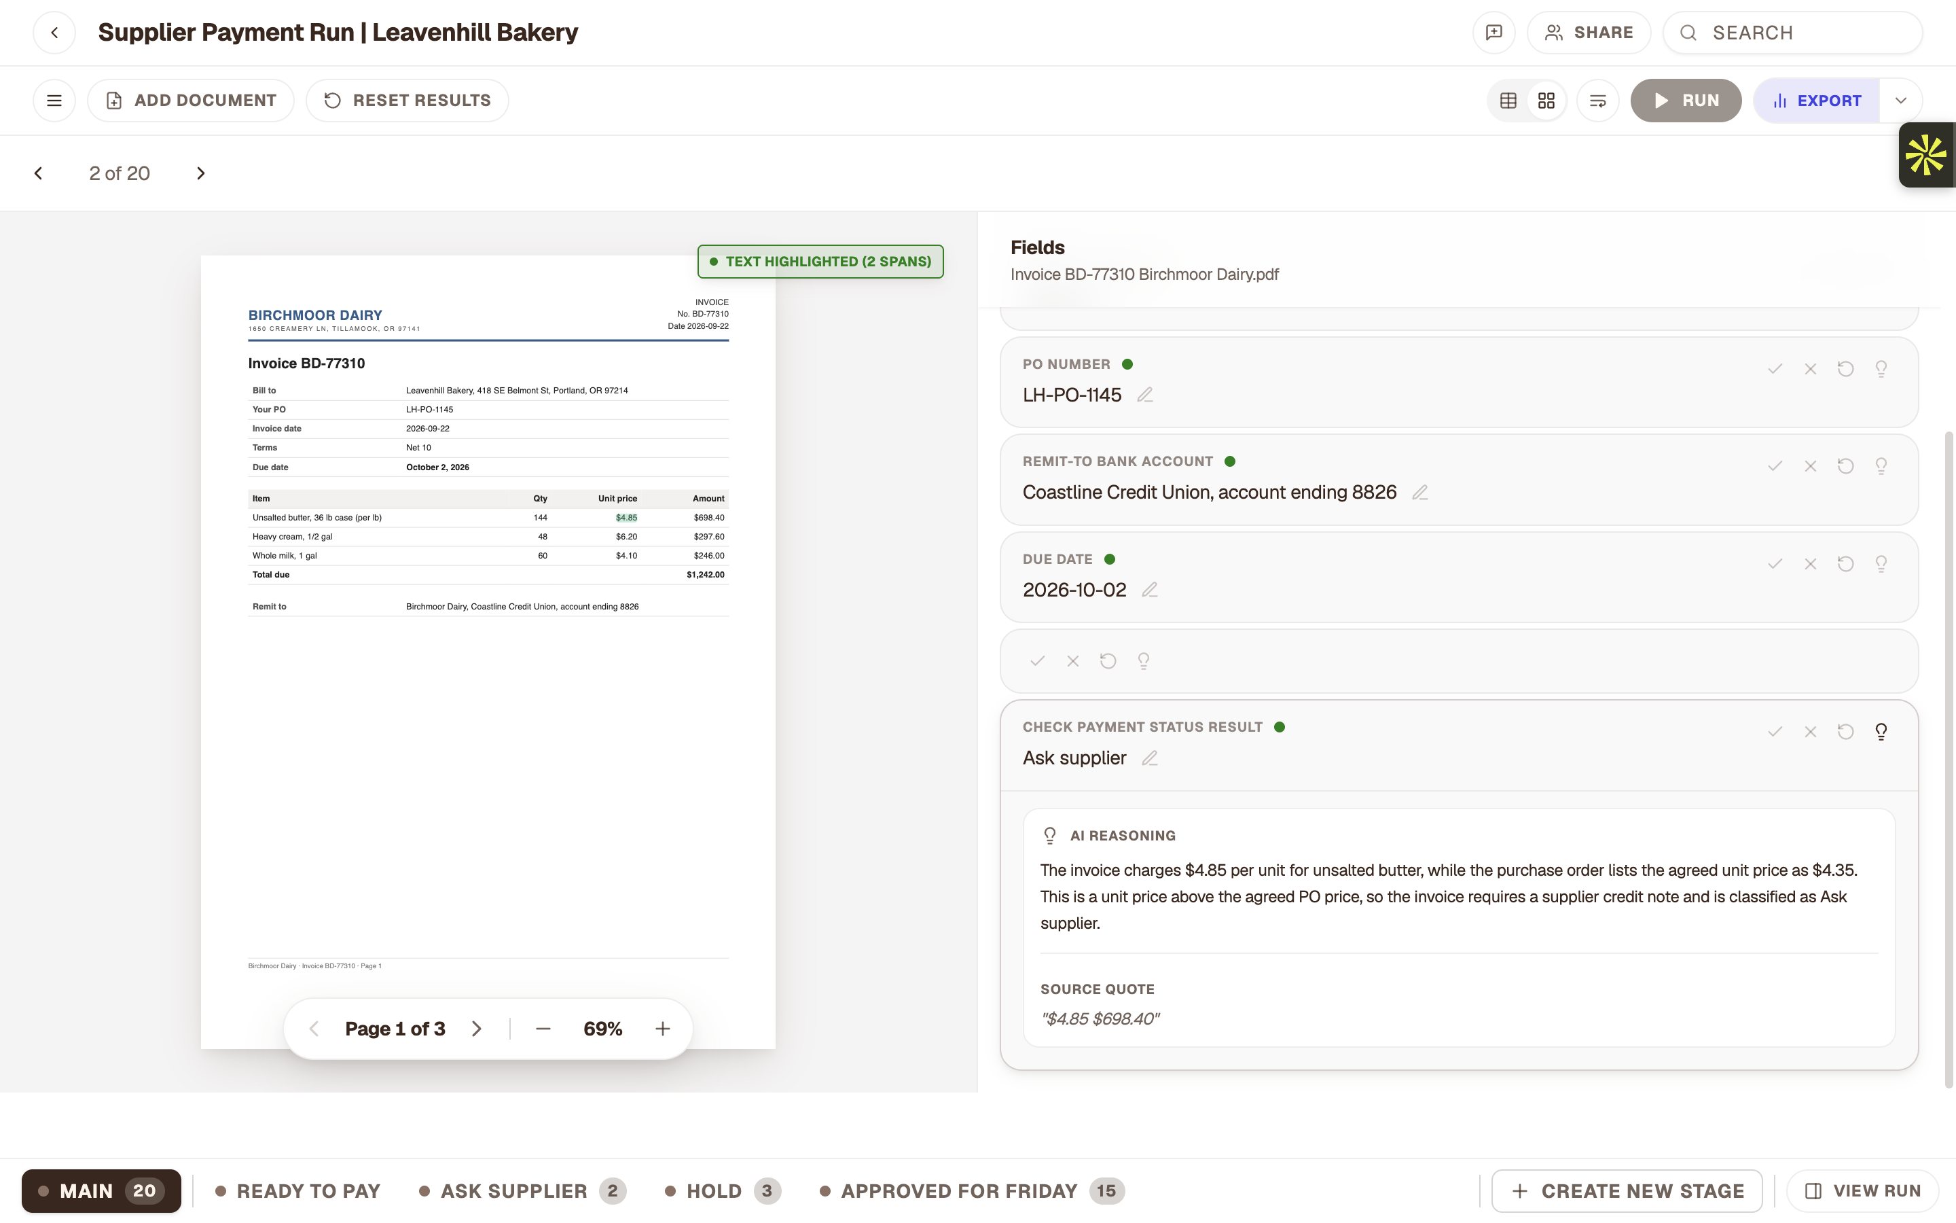Go to next document arrow

click(200, 173)
